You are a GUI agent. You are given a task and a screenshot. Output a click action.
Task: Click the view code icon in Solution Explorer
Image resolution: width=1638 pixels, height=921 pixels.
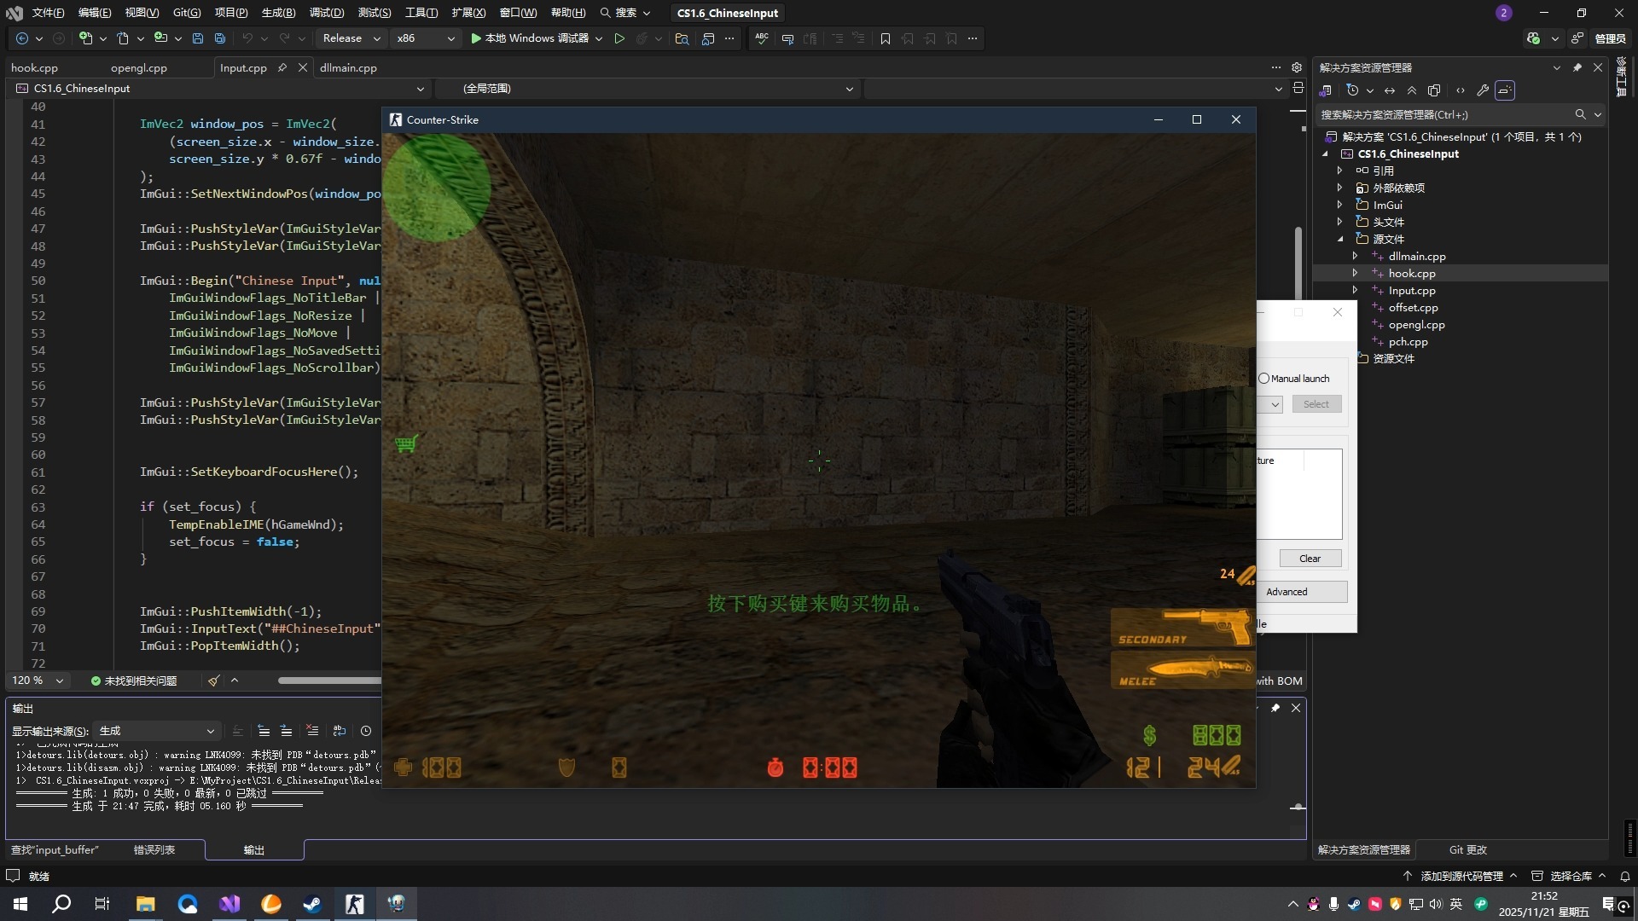pos(1461,90)
